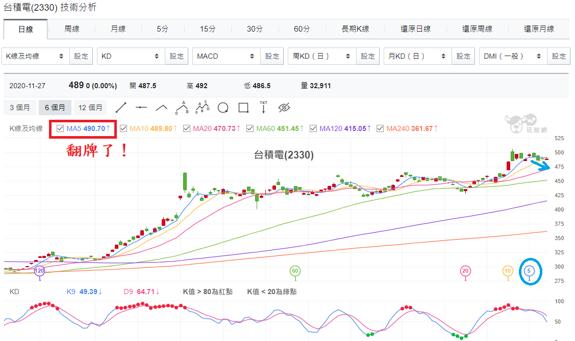Open the KD indicator dropdown

pyautogui.click(x=131, y=56)
